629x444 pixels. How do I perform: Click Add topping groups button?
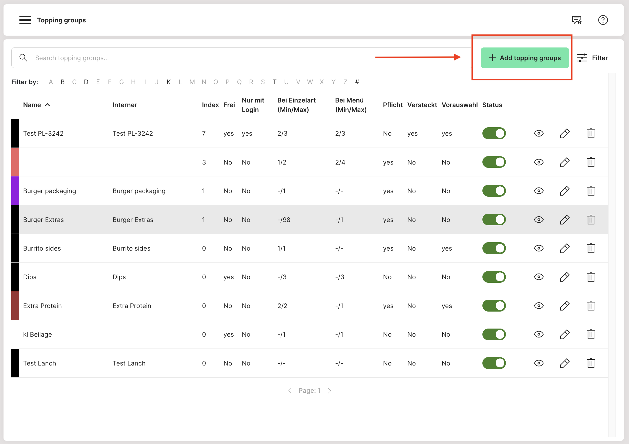[524, 58]
